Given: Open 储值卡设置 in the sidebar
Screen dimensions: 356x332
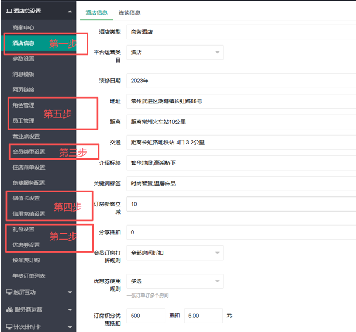Looking at the screenshot, I should pos(26,198).
